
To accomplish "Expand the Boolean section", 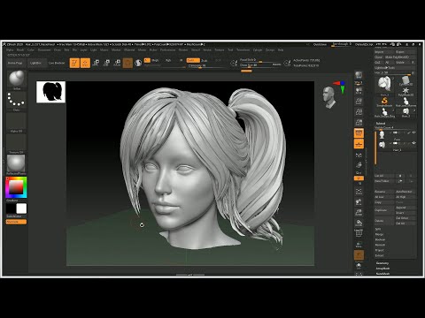I will tap(380, 239).
